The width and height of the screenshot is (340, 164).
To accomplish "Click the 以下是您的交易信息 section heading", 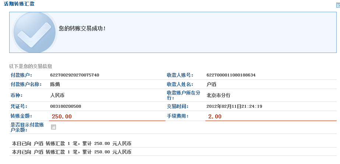I will [x=31, y=67].
